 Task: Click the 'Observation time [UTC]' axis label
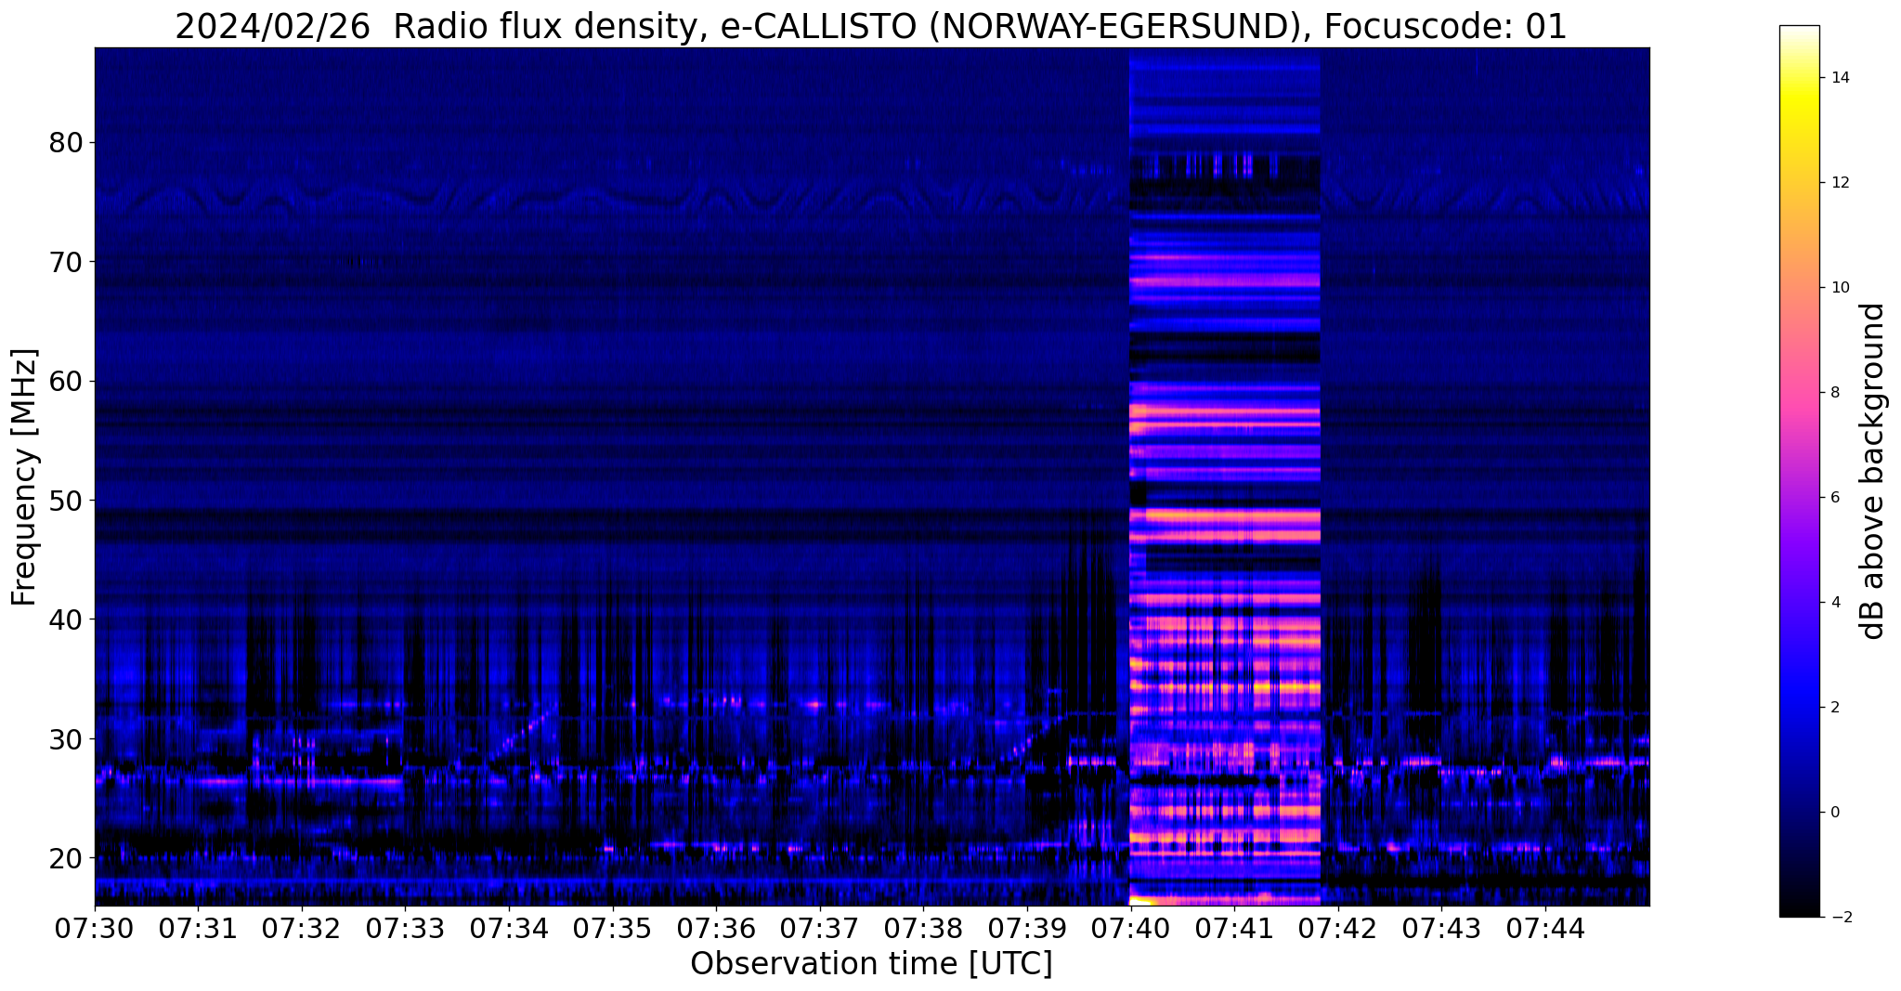pyautogui.click(x=871, y=965)
